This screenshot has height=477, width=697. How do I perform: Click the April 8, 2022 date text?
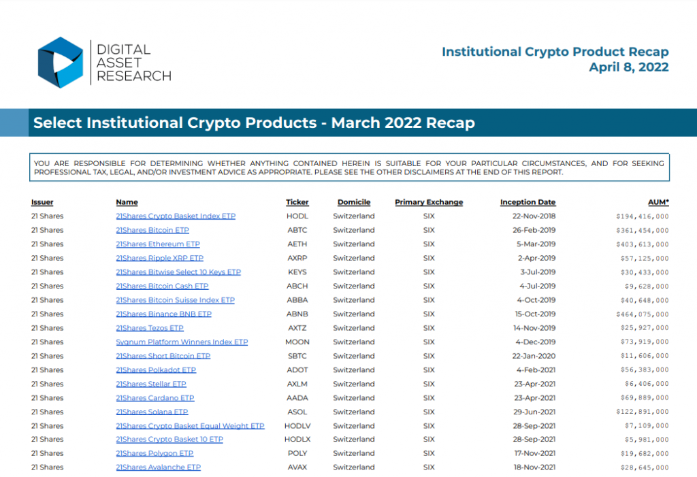(x=628, y=67)
